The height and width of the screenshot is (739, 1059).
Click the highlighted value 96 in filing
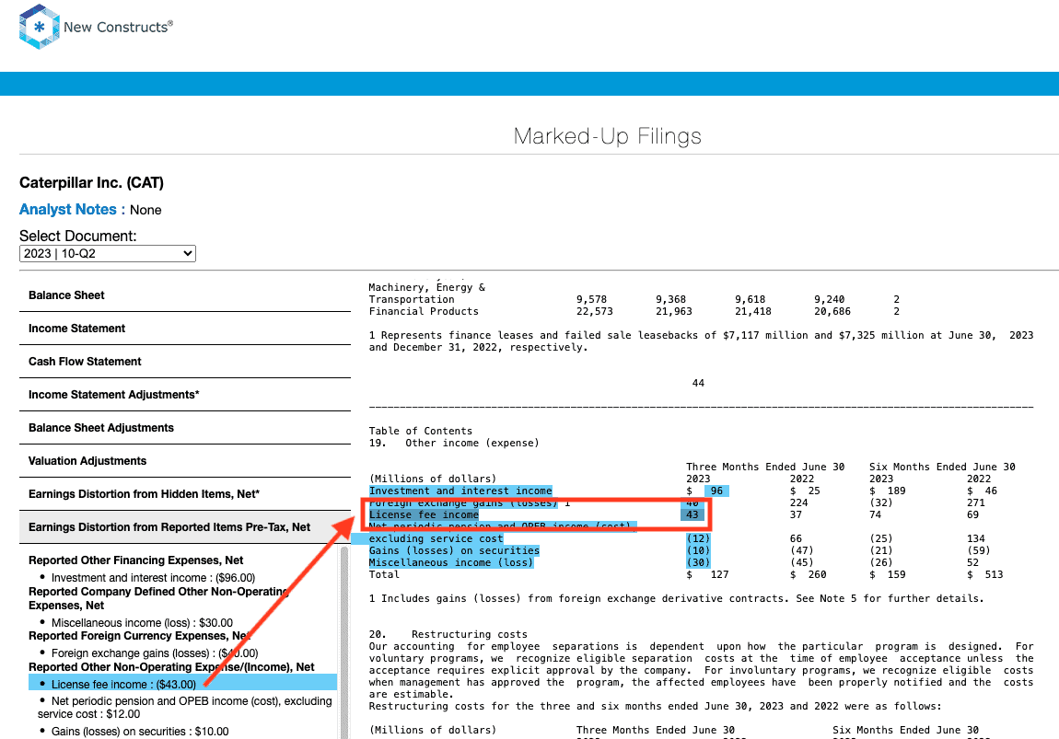(716, 491)
